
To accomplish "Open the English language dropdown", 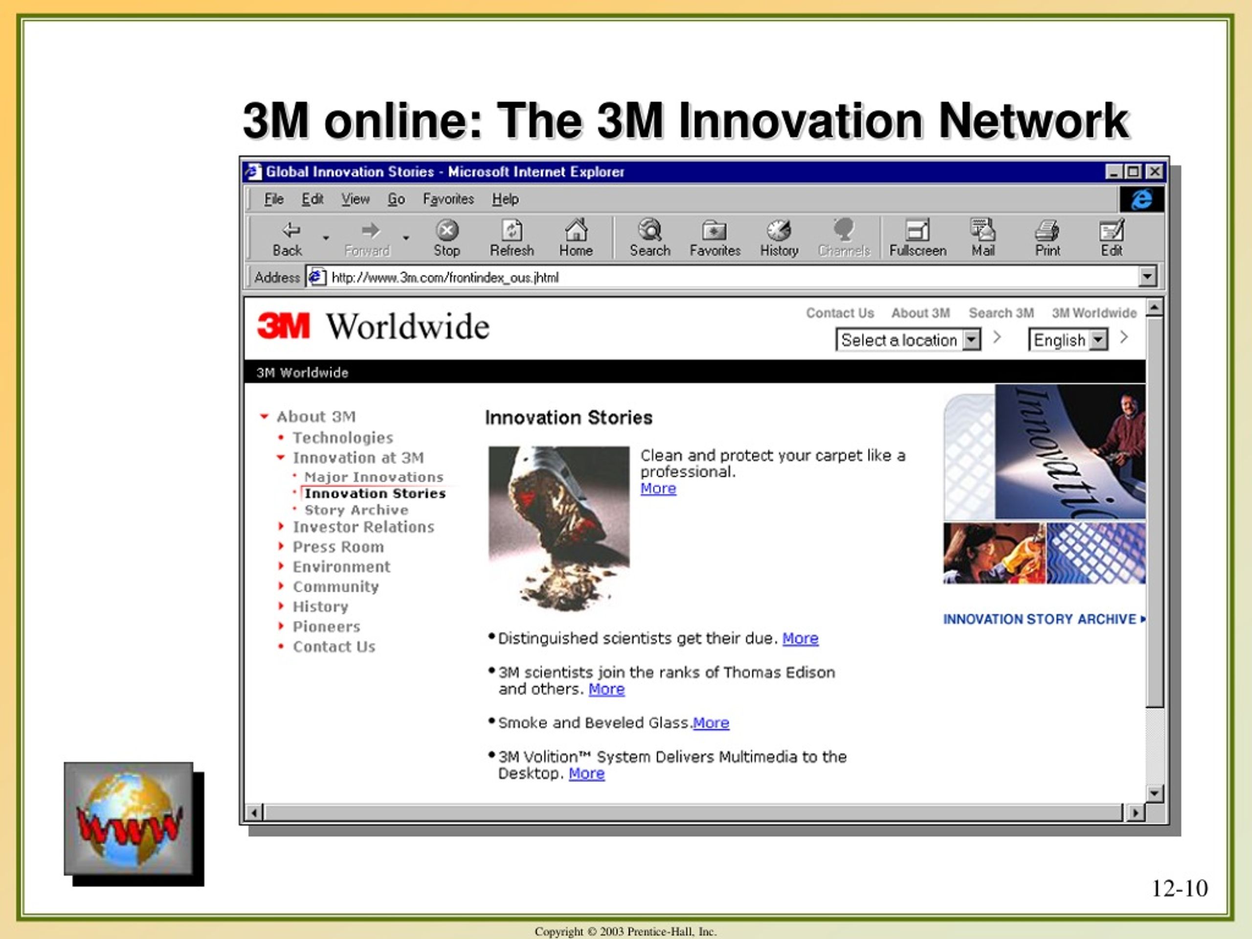I will pyautogui.click(x=1068, y=339).
